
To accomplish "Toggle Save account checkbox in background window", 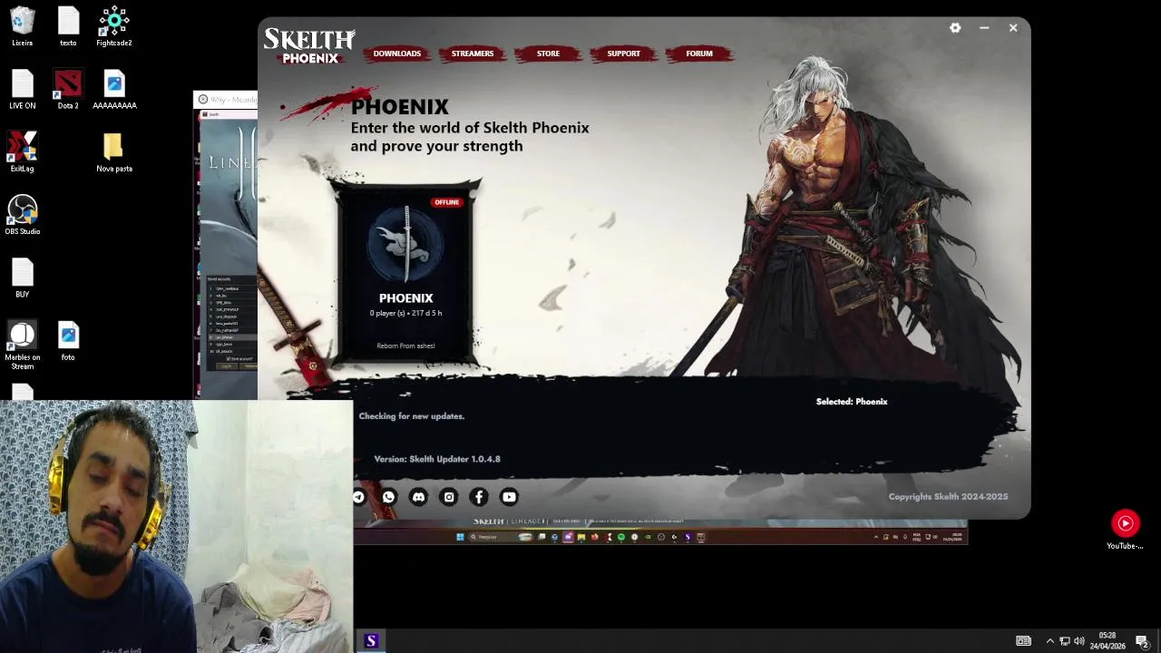I will (229, 359).
